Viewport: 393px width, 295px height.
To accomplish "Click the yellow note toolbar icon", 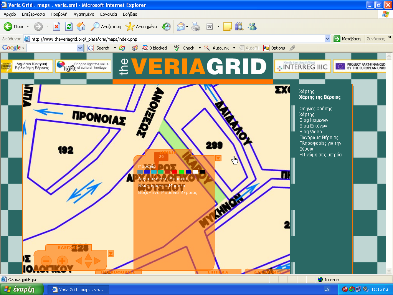I will click(227, 27).
